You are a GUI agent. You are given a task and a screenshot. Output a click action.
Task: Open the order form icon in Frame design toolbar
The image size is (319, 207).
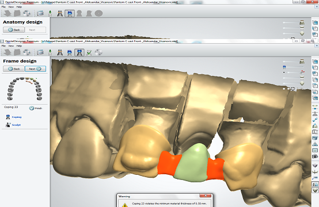[40, 52]
